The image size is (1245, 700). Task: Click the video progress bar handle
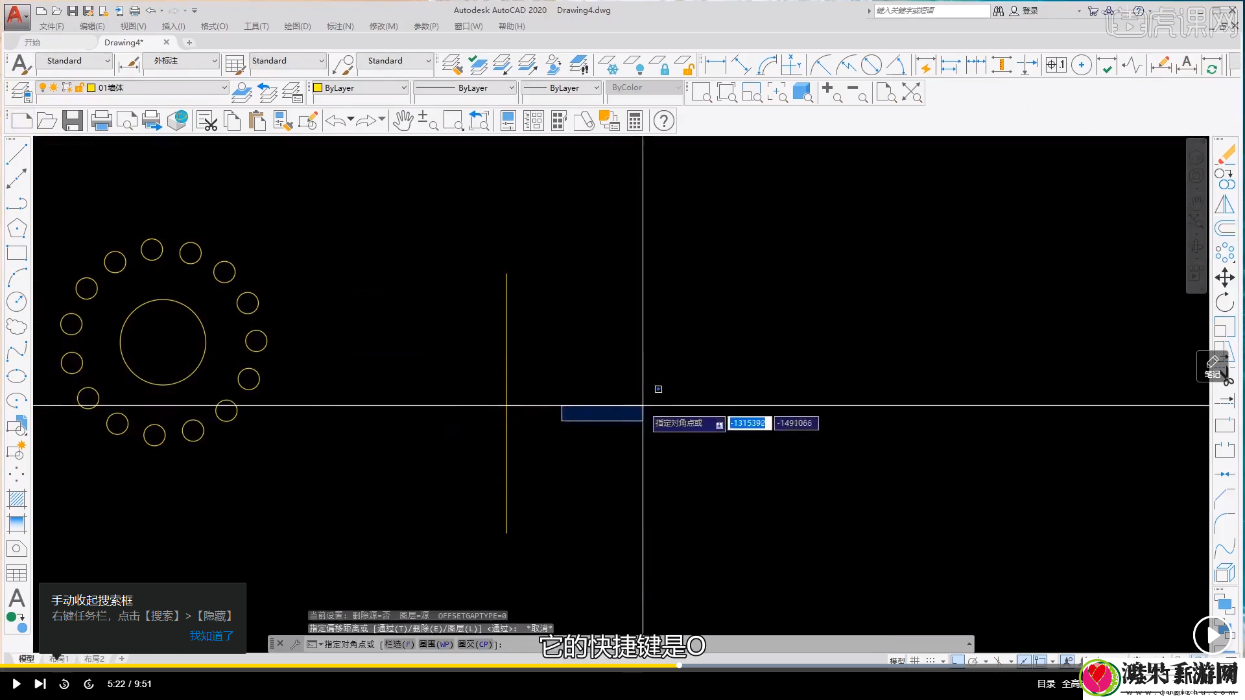679,665
